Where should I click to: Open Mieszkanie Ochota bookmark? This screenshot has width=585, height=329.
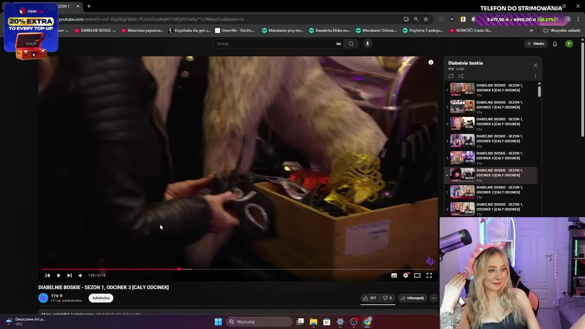pos(377,31)
